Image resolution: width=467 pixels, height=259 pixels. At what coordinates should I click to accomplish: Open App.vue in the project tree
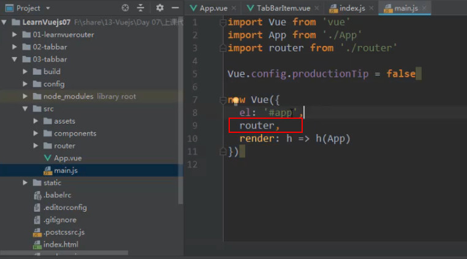[67, 158]
